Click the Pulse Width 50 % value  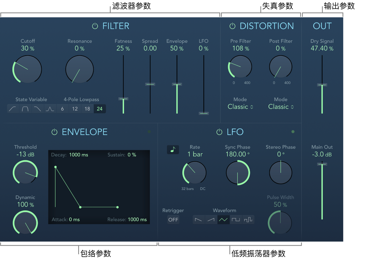pyautogui.click(x=280, y=205)
